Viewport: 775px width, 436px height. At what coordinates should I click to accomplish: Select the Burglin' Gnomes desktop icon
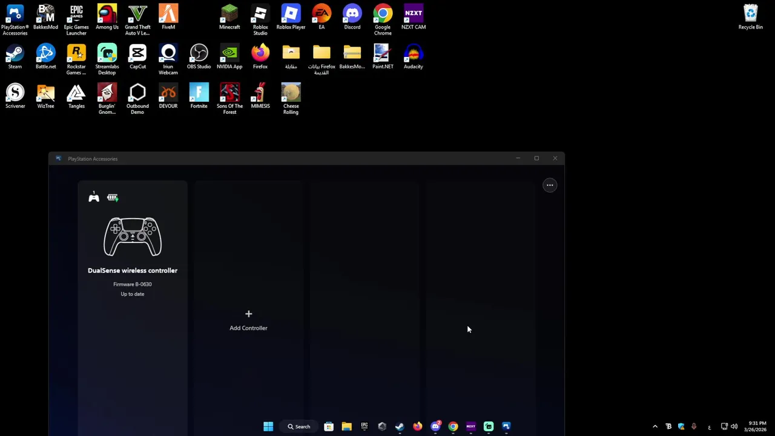click(x=107, y=99)
